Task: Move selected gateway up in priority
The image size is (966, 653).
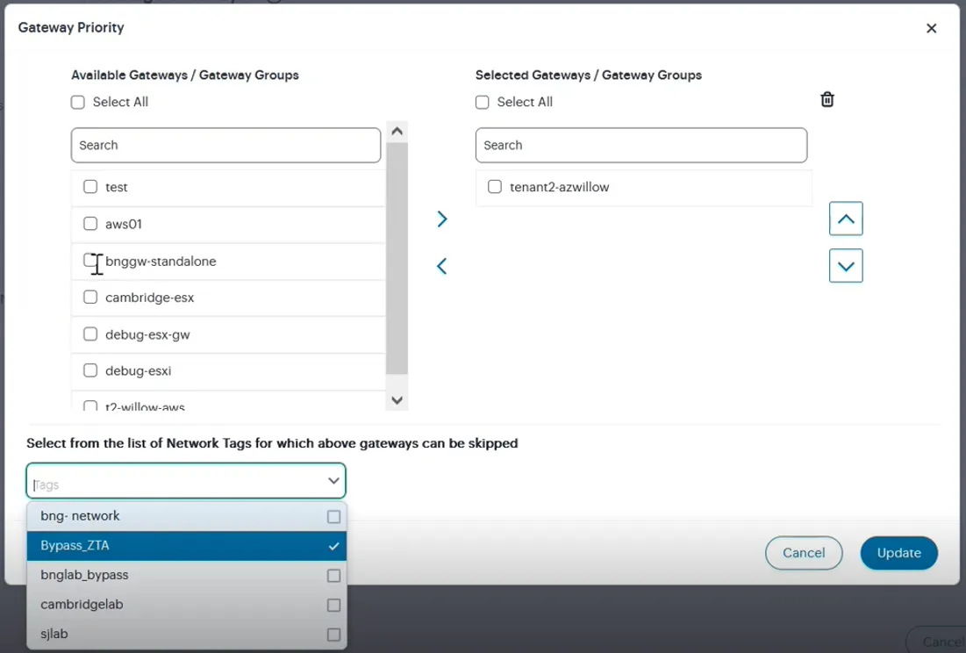Action: (846, 219)
